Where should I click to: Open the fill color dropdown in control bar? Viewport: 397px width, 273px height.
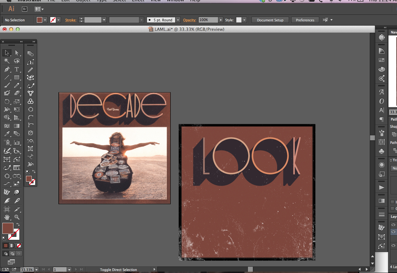click(x=45, y=20)
